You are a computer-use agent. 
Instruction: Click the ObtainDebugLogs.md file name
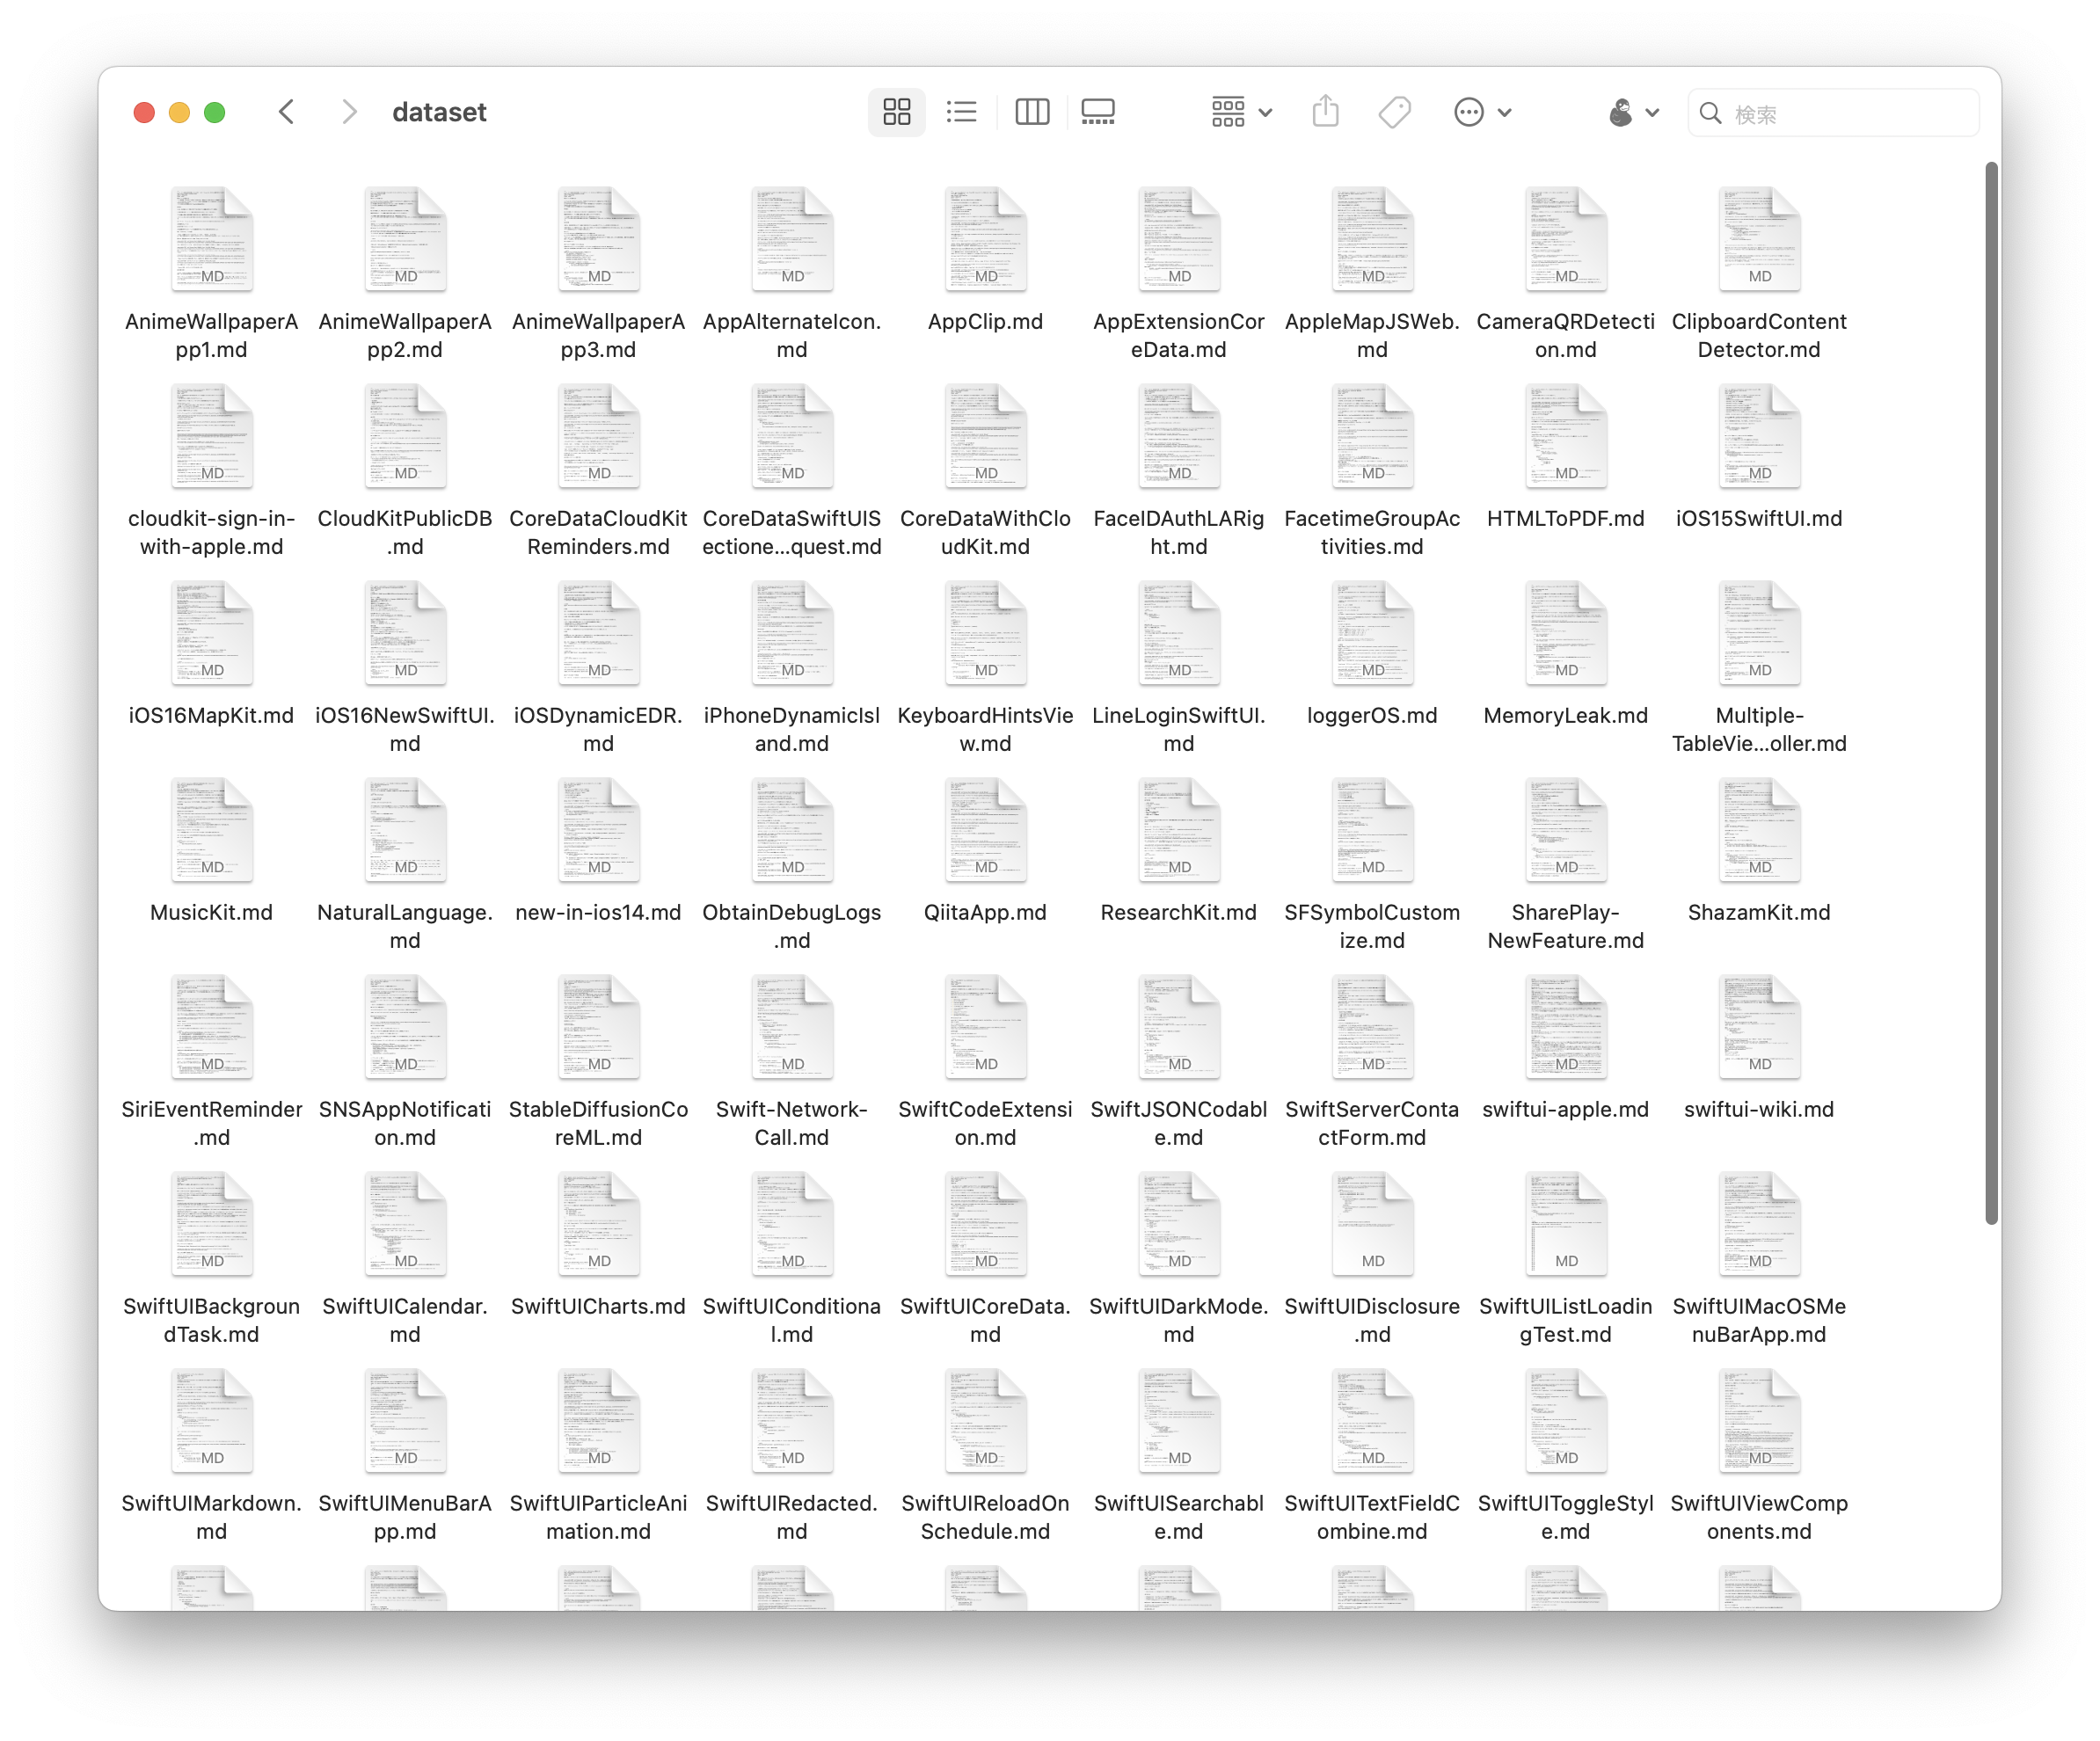[792, 927]
